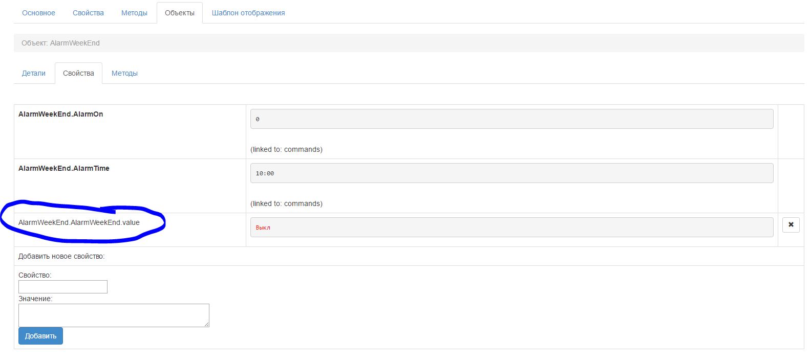The width and height of the screenshot is (810, 364).
Task: Switch to the object's Детали sub-tab
Action: click(x=34, y=73)
